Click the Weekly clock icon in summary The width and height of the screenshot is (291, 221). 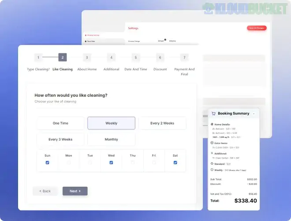click(x=212, y=169)
